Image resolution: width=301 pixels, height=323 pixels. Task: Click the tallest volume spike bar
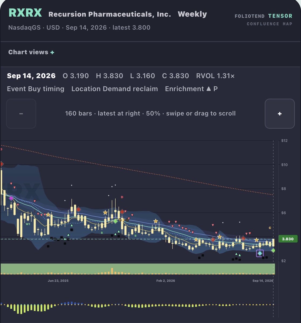(x=112, y=271)
